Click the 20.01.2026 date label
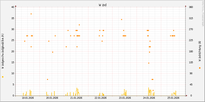 point(52,98)
